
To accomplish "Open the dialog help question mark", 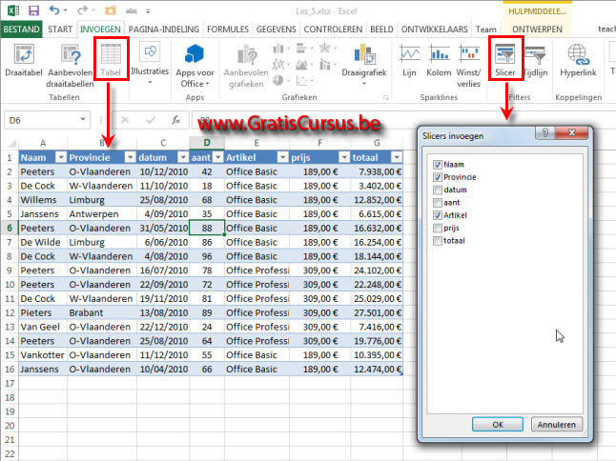I will (545, 133).
